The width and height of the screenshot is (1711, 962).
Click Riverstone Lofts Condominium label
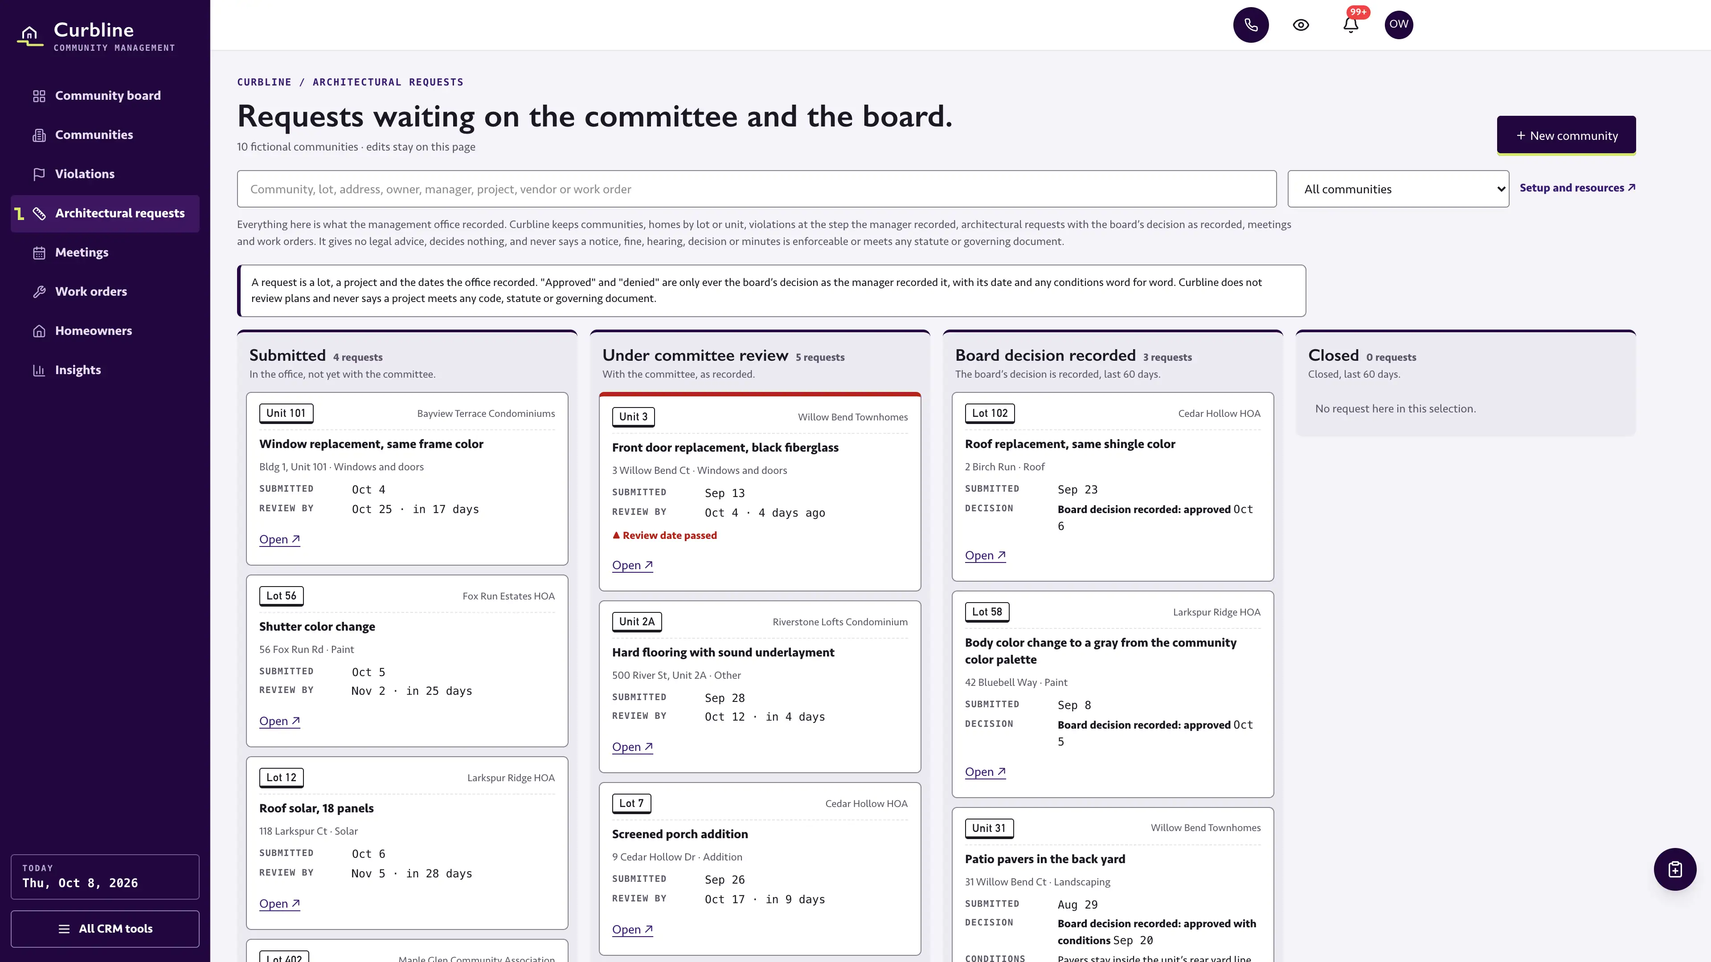(839, 622)
